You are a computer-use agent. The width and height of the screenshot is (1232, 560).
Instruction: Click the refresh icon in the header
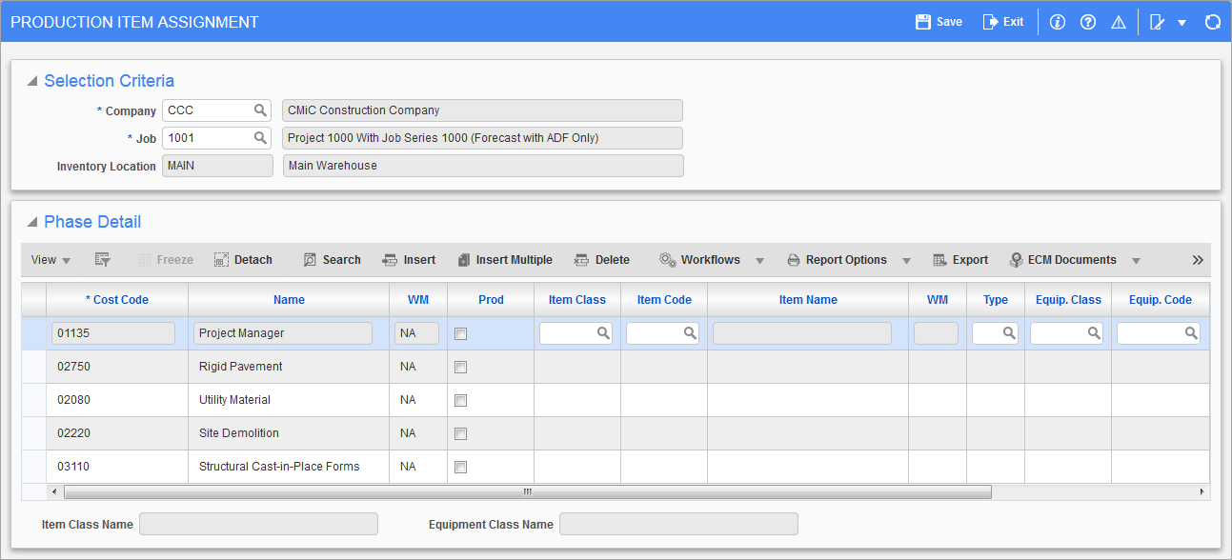[1212, 21]
